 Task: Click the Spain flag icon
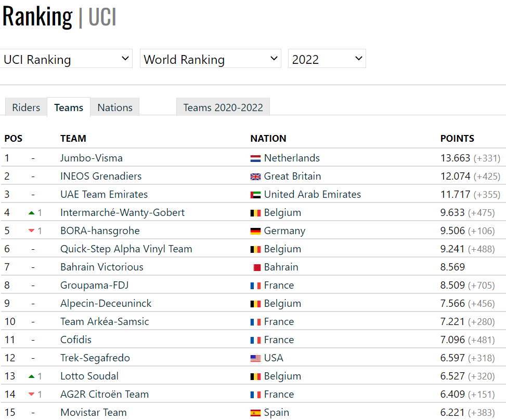click(x=255, y=413)
